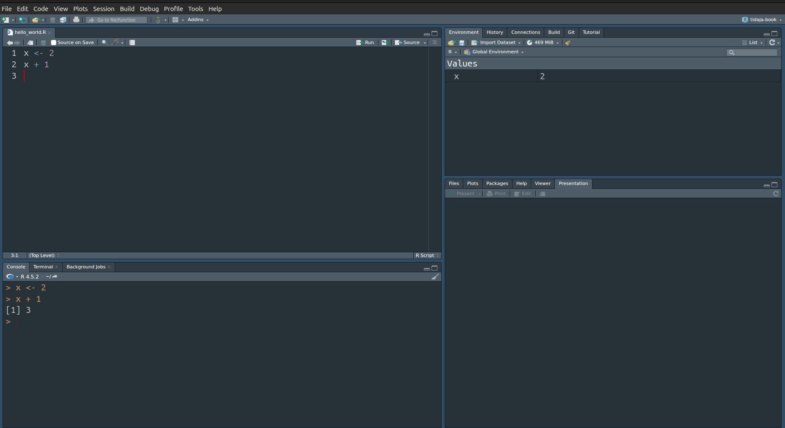Click the find/replace magnifier icon
Image resolution: width=785 pixels, height=428 pixels.
pos(104,43)
